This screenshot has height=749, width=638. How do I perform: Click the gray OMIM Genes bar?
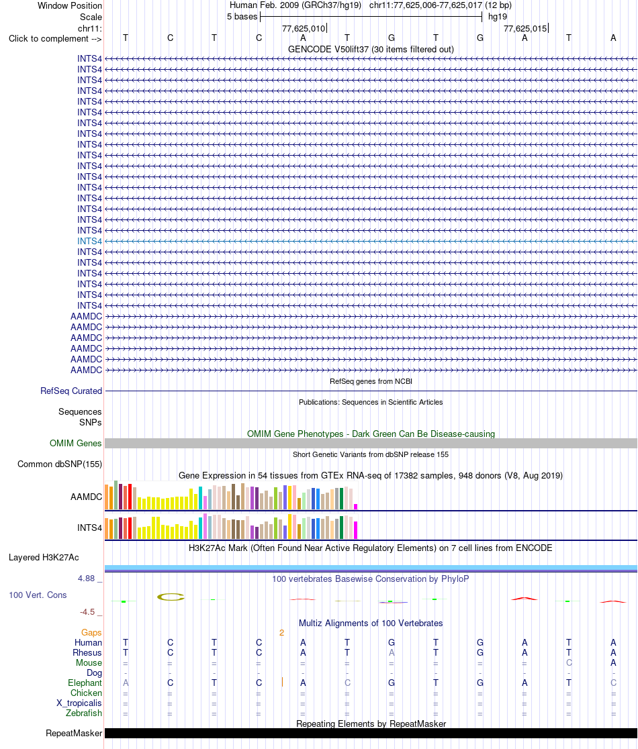[371, 443]
